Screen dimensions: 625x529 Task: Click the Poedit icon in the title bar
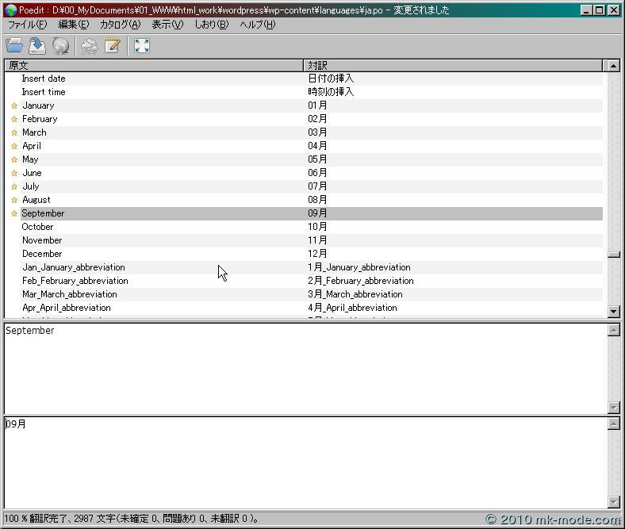click(10, 10)
